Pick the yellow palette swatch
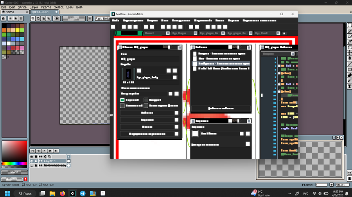 [x=17, y=30]
